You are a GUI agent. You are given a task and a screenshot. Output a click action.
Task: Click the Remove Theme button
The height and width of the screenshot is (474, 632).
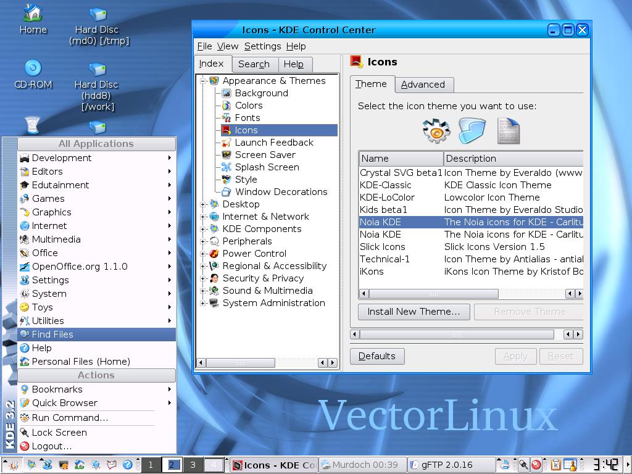[529, 312]
